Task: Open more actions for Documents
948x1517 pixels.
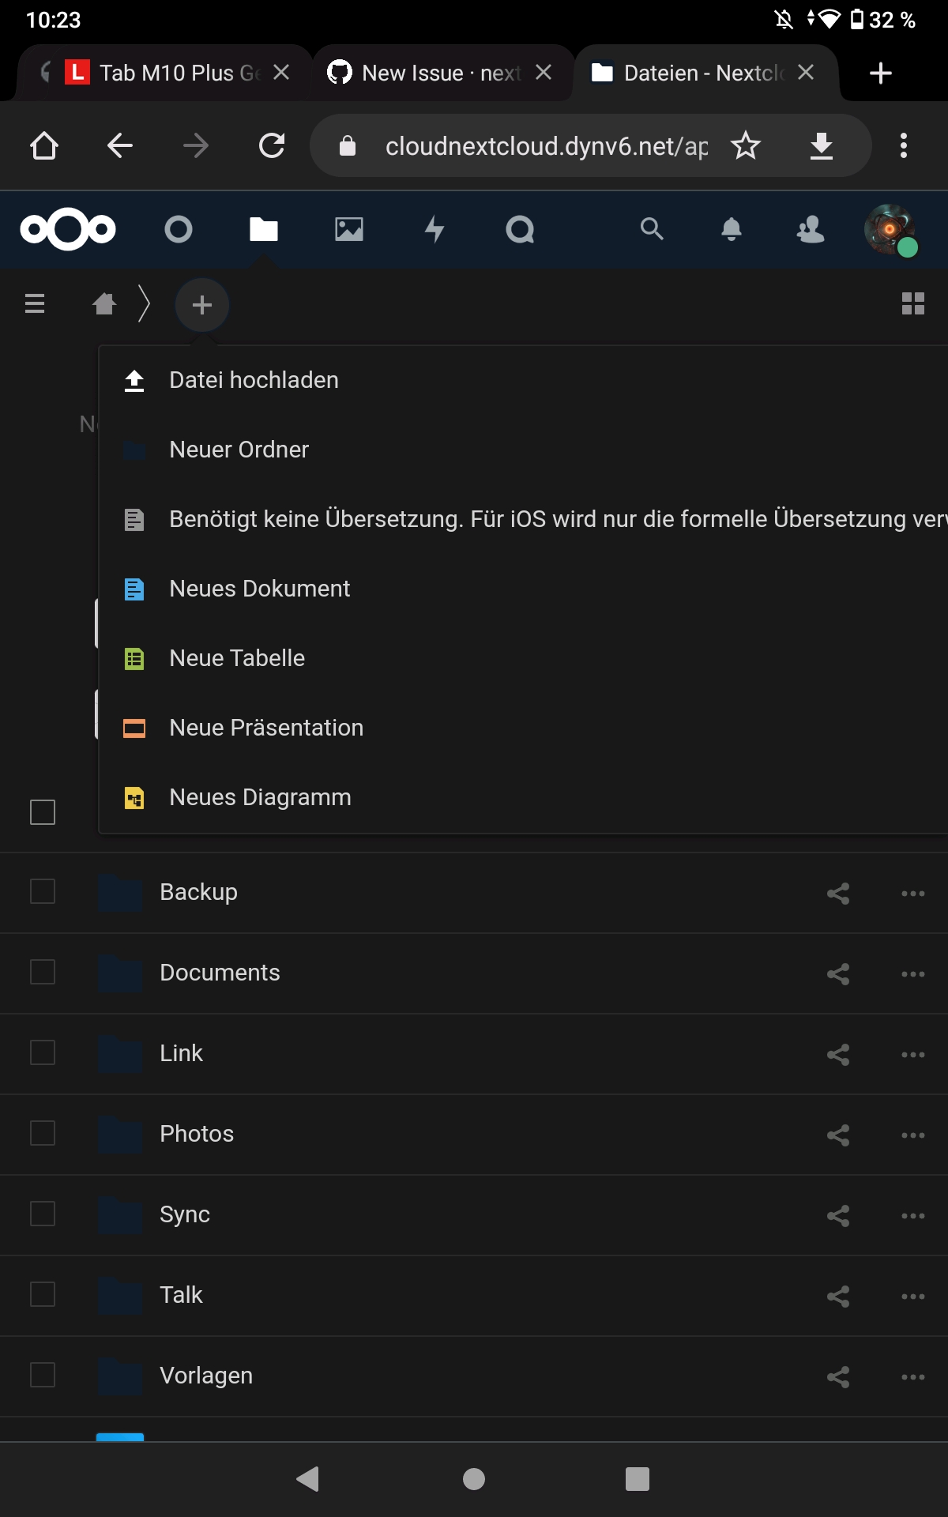Action: [x=913, y=974]
